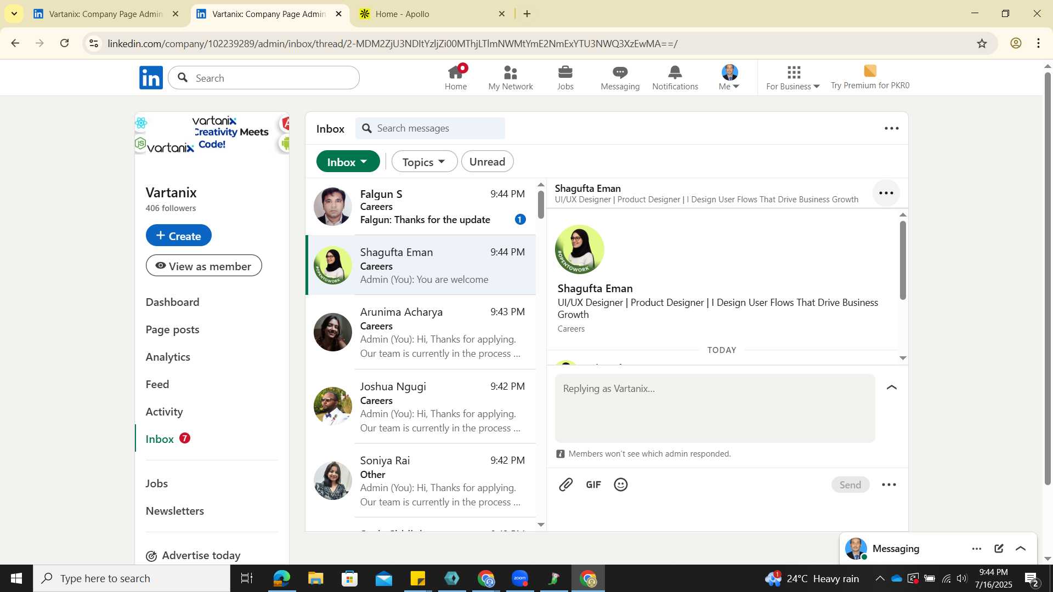Open Messaging icon in top navigation
Viewport: 1053px width, 592px height.
(620, 77)
